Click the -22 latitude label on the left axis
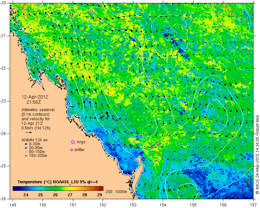Viewport: 260px width, 208px height. pyautogui.click(x=3, y=68)
